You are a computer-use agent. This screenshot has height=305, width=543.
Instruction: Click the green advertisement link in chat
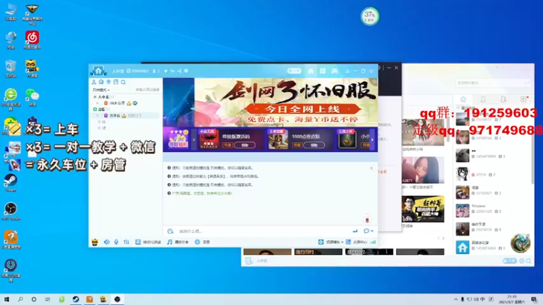pos(202,193)
